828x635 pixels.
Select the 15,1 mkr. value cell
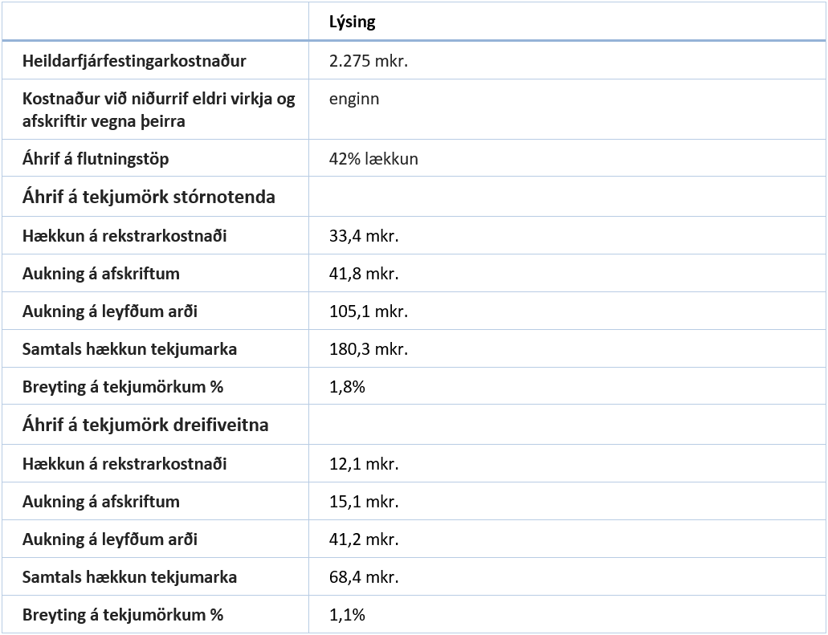pyautogui.click(x=364, y=502)
